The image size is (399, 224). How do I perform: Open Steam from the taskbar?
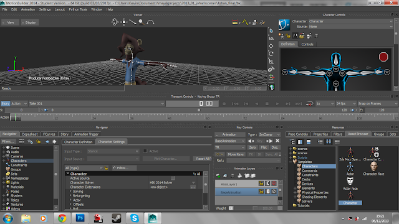pos(117,218)
